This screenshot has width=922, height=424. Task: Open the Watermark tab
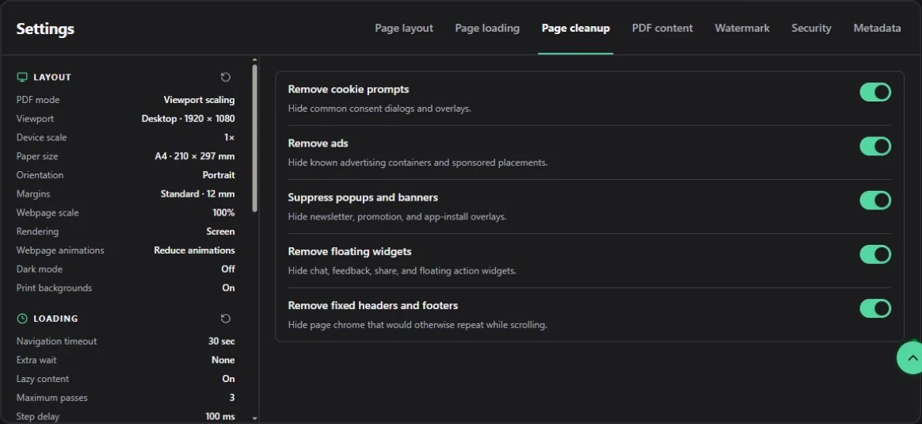click(742, 29)
